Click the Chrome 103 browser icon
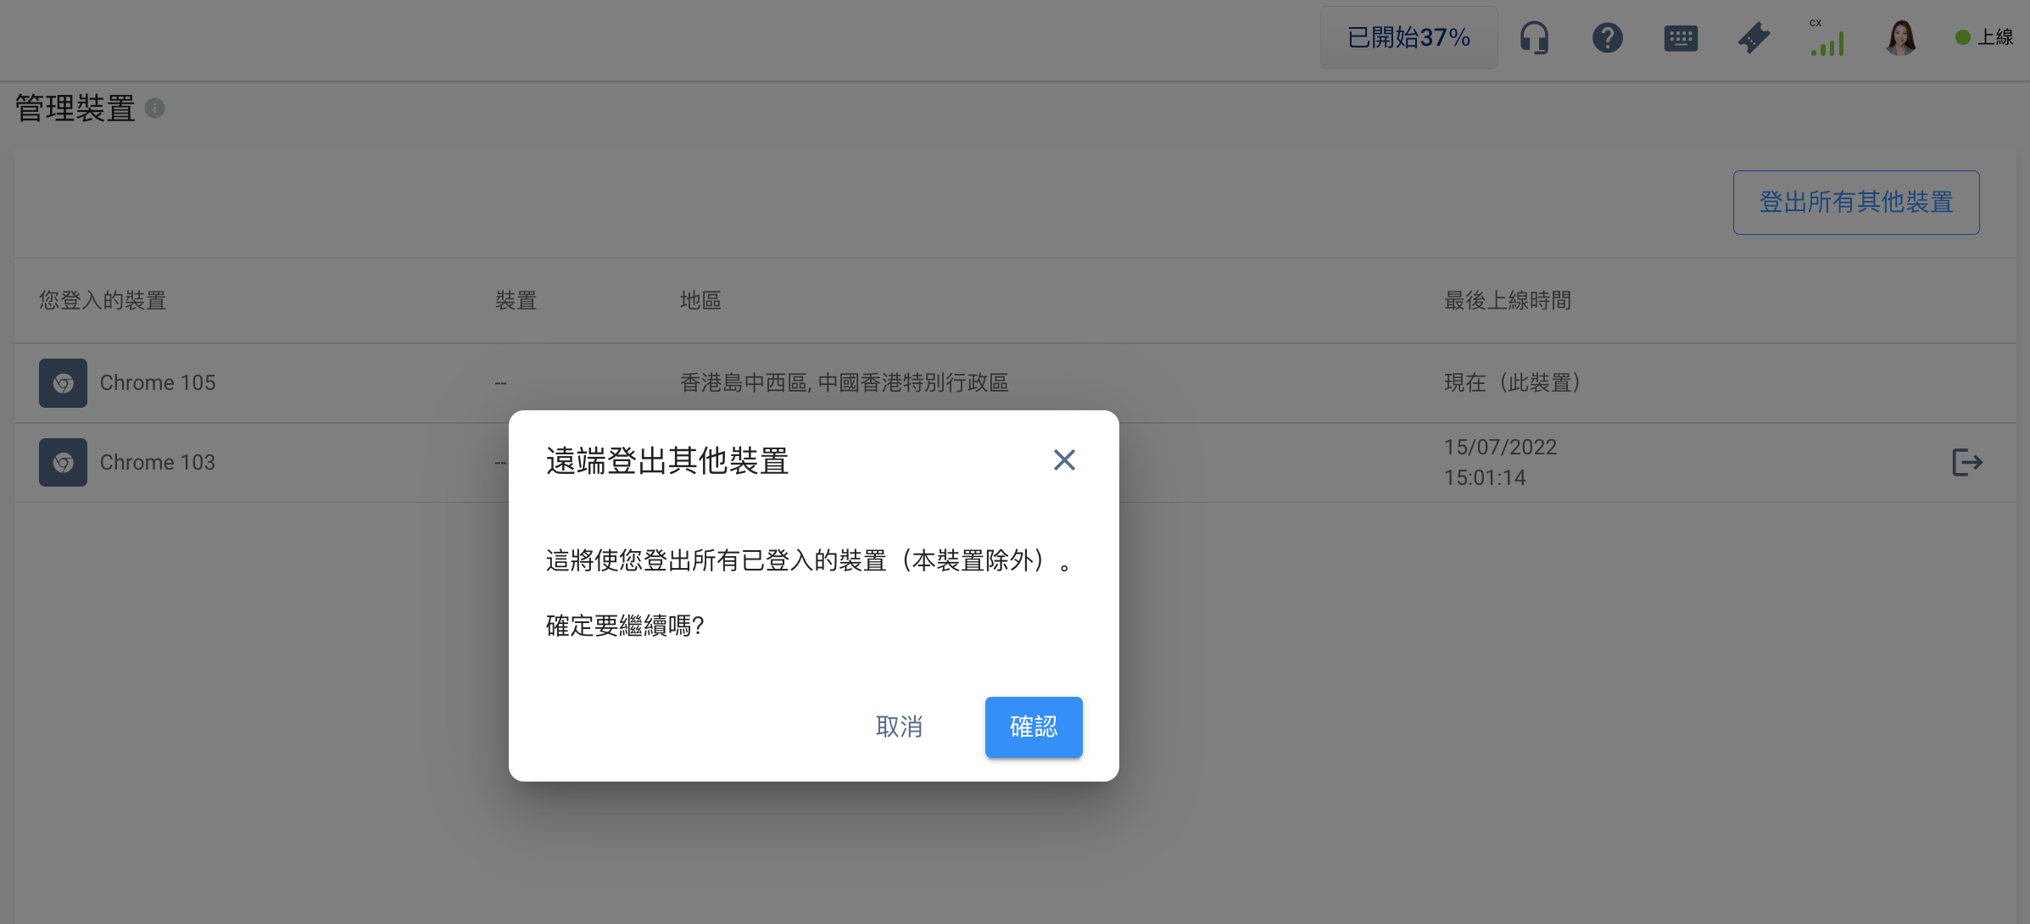The width and height of the screenshot is (2030, 924). (x=63, y=463)
